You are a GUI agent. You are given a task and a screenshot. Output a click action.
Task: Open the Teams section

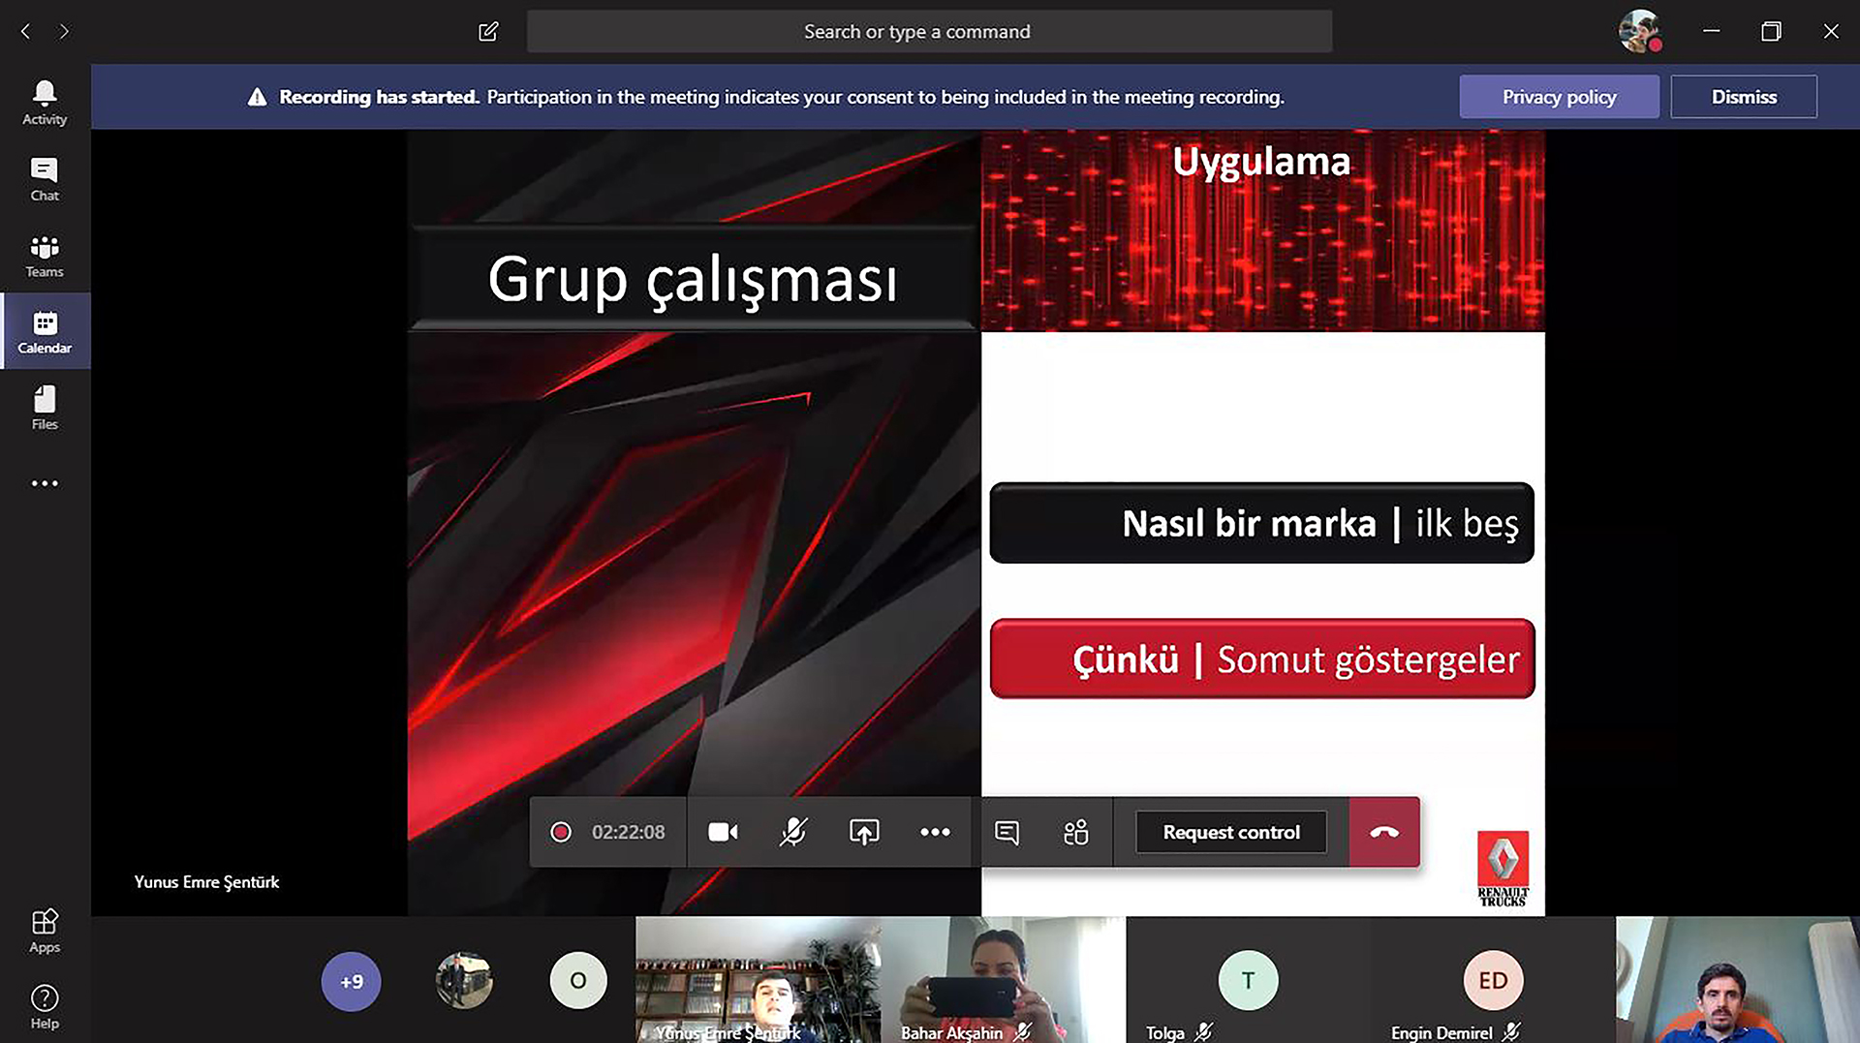(x=44, y=254)
